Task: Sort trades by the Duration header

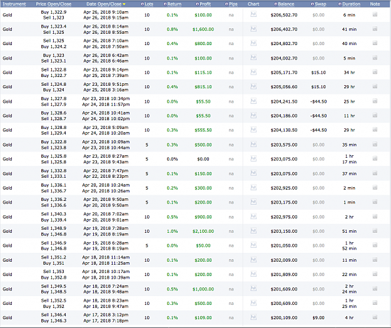Action: coord(351,4)
